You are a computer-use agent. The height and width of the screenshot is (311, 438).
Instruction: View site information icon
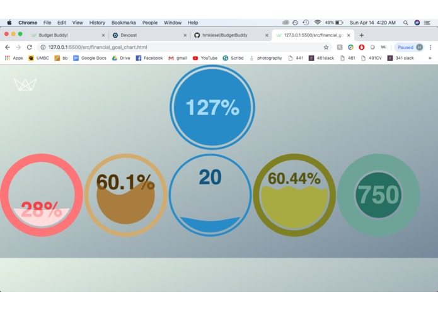pos(43,47)
